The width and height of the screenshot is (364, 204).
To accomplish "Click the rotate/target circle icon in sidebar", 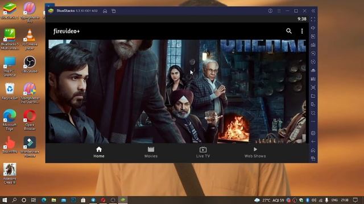I will [x=313, y=62].
